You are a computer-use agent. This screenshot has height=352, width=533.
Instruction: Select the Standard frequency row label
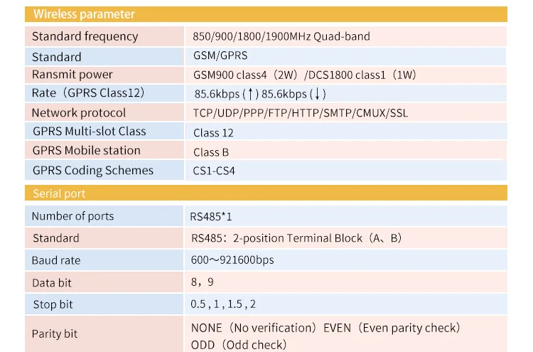[x=85, y=36]
